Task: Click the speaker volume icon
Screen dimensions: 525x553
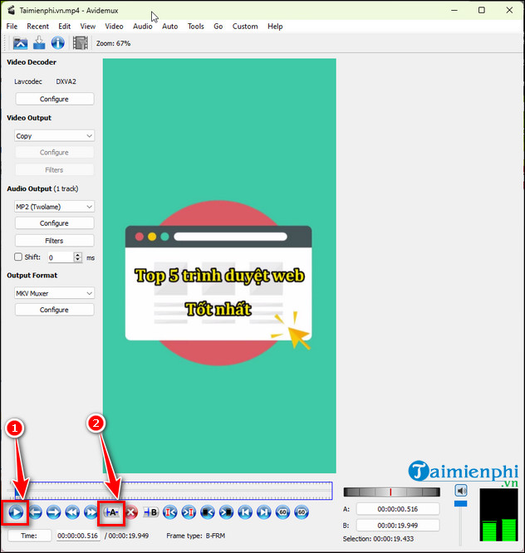Action: point(461,491)
